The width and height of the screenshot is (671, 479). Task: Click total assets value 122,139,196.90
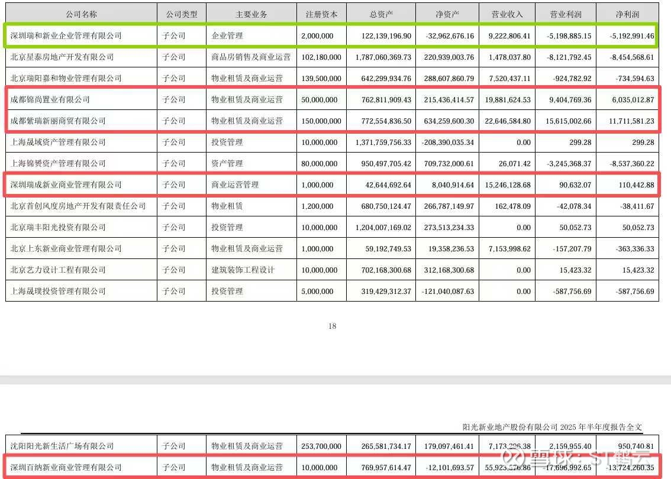click(x=386, y=36)
